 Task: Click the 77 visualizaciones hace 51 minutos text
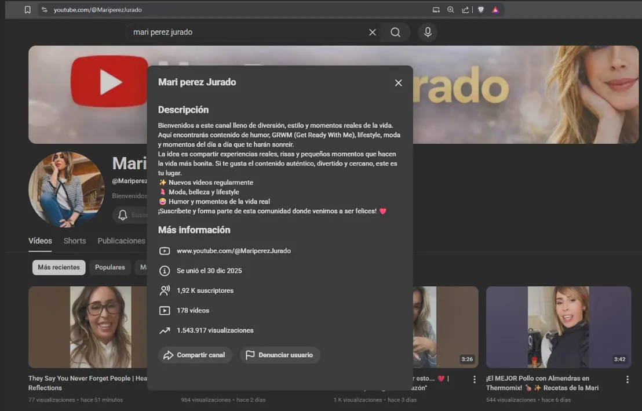click(75, 400)
